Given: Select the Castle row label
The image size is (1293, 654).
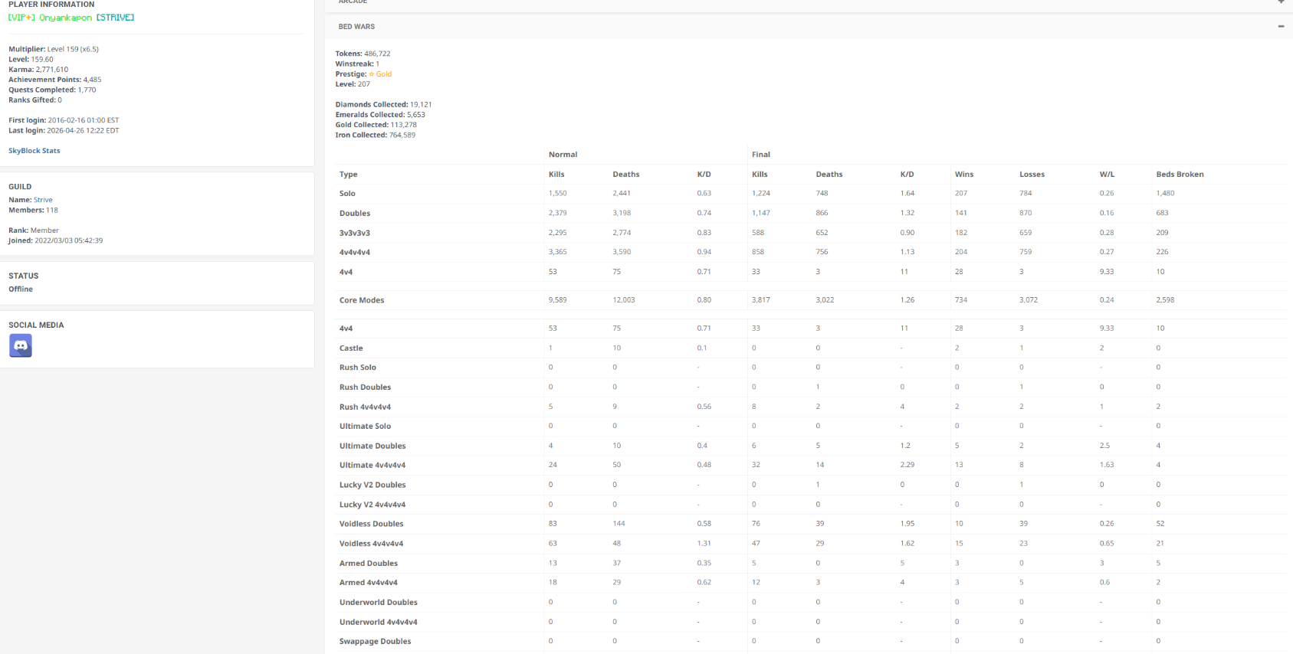Looking at the screenshot, I should tap(351, 348).
